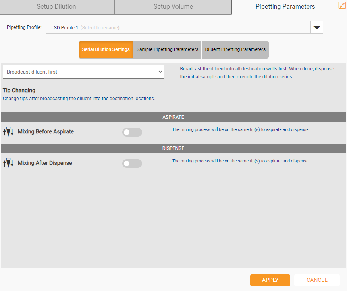The image size is (347, 291).
Task: Cancel the pipetting parameter changes
Action: [x=316, y=280]
